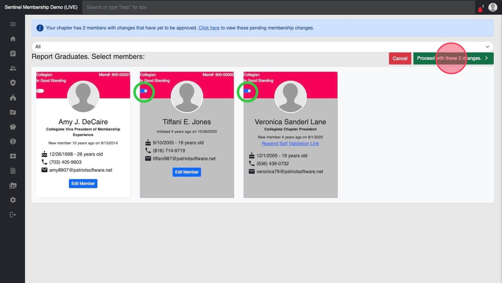Open the chapter house icon in sidebar
The image size is (502, 283).
point(13,97)
